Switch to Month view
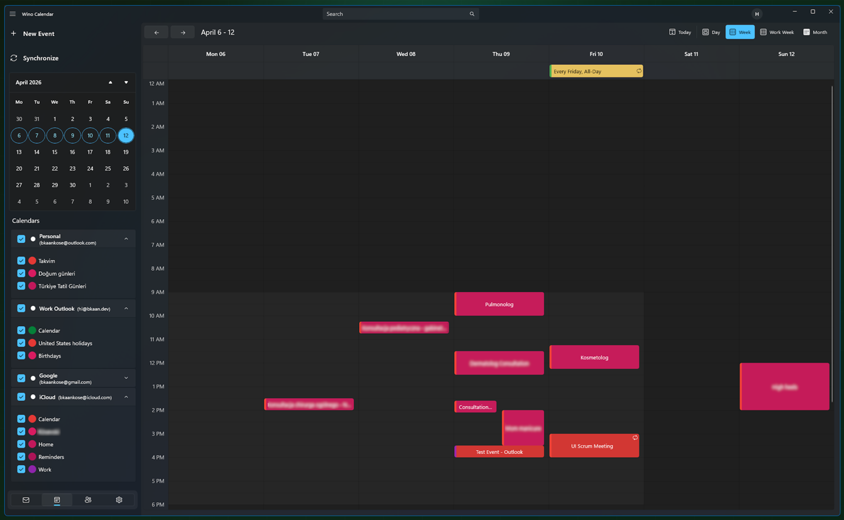 coord(815,32)
